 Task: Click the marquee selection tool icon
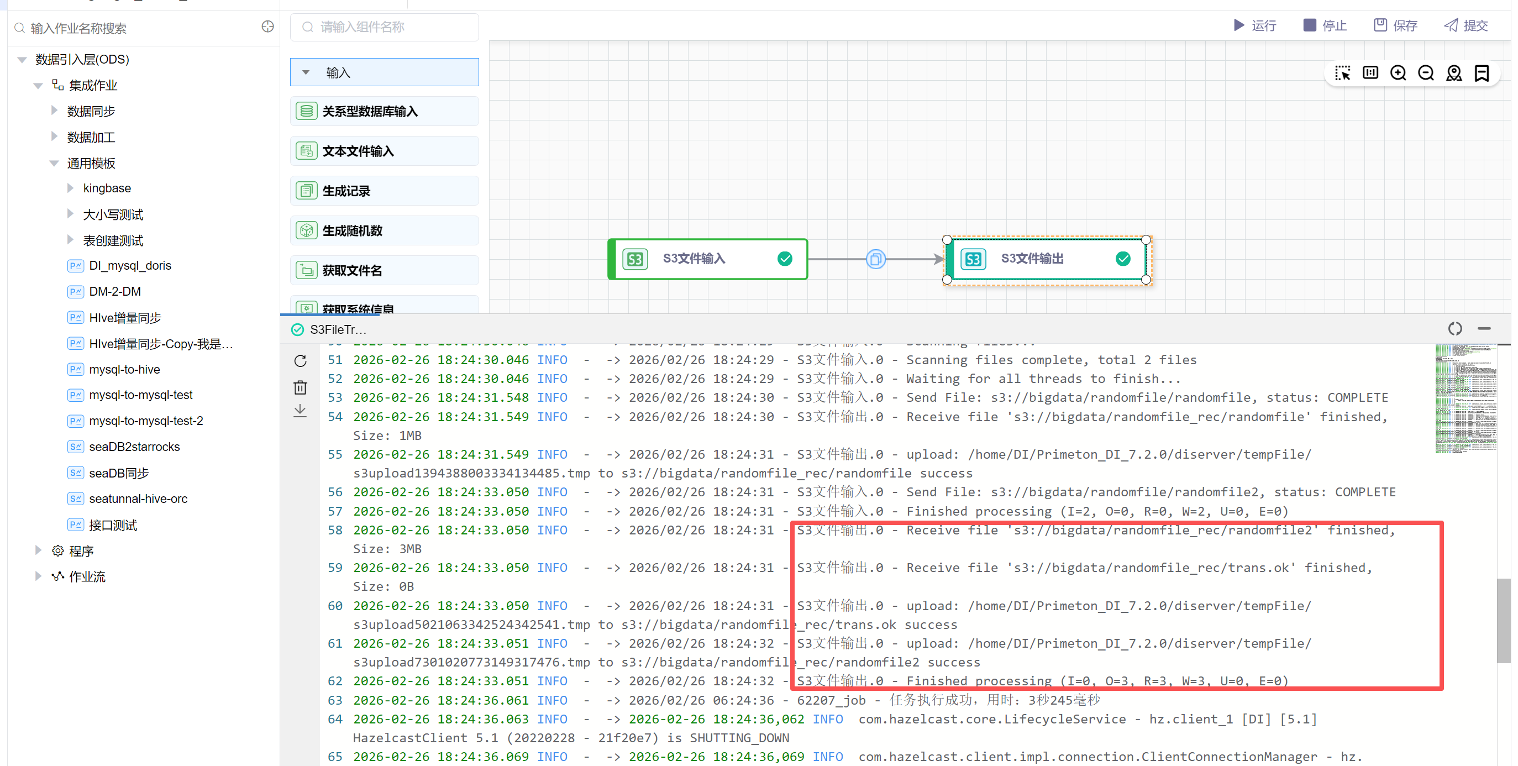tap(1342, 73)
